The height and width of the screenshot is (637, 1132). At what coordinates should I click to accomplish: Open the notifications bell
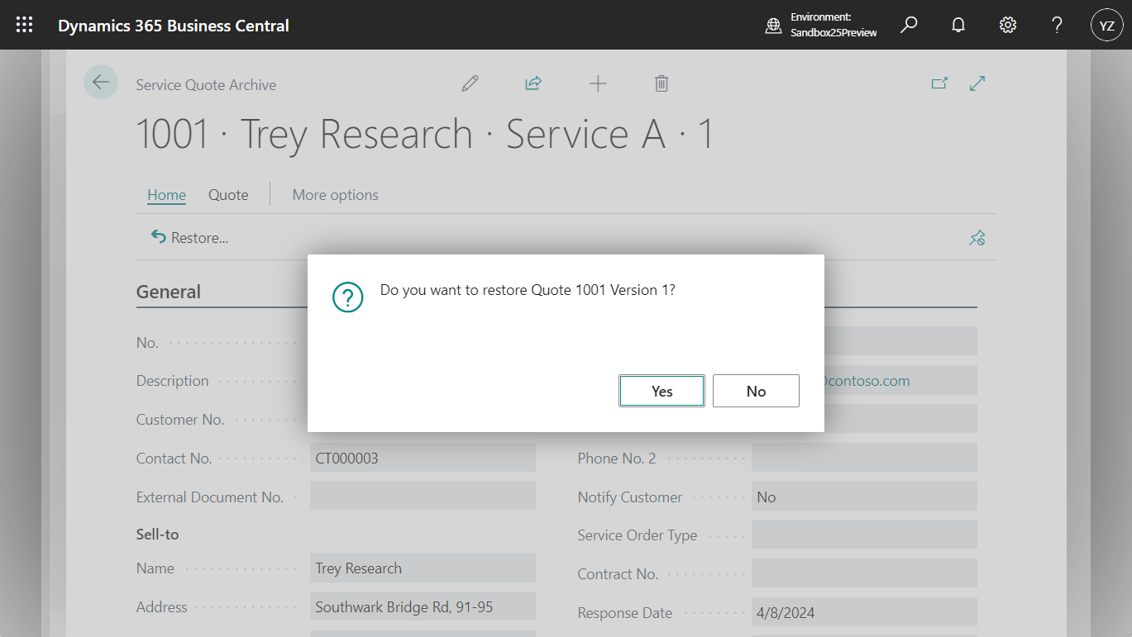coord(958,25)
